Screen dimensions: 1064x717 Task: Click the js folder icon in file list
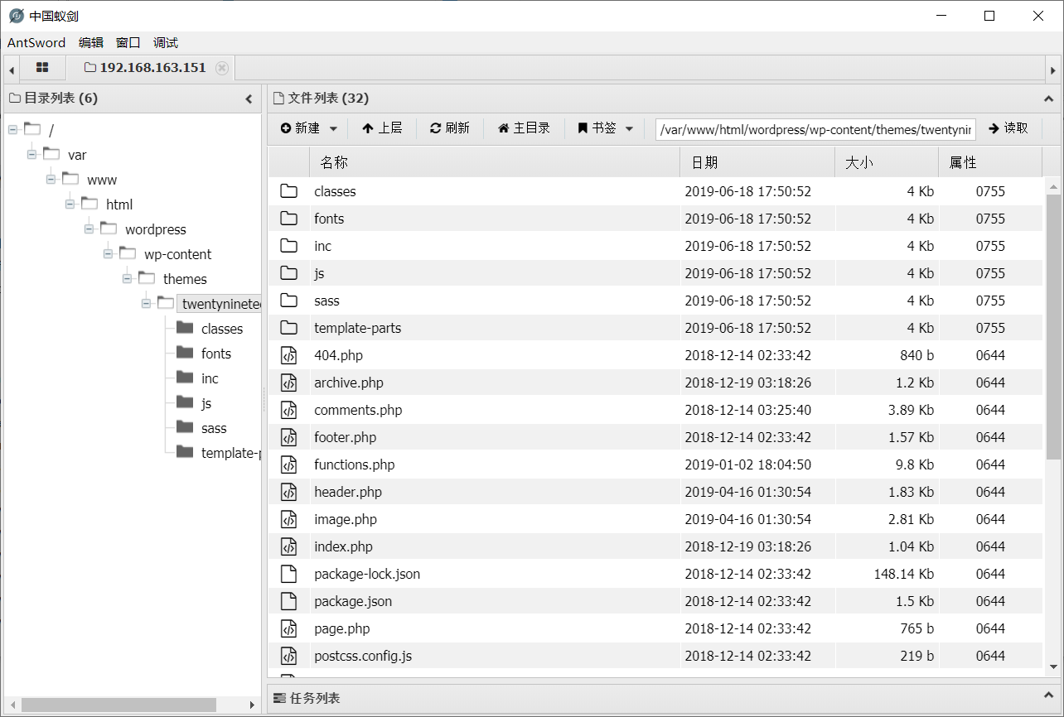288,273
